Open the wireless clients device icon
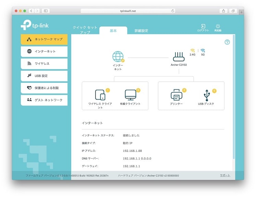Viewport: 256px width, 197px height. coord(100,95)
